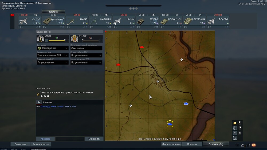
Task: Click the capture point diamonds at top center
Action: click(x=133, y=8)
